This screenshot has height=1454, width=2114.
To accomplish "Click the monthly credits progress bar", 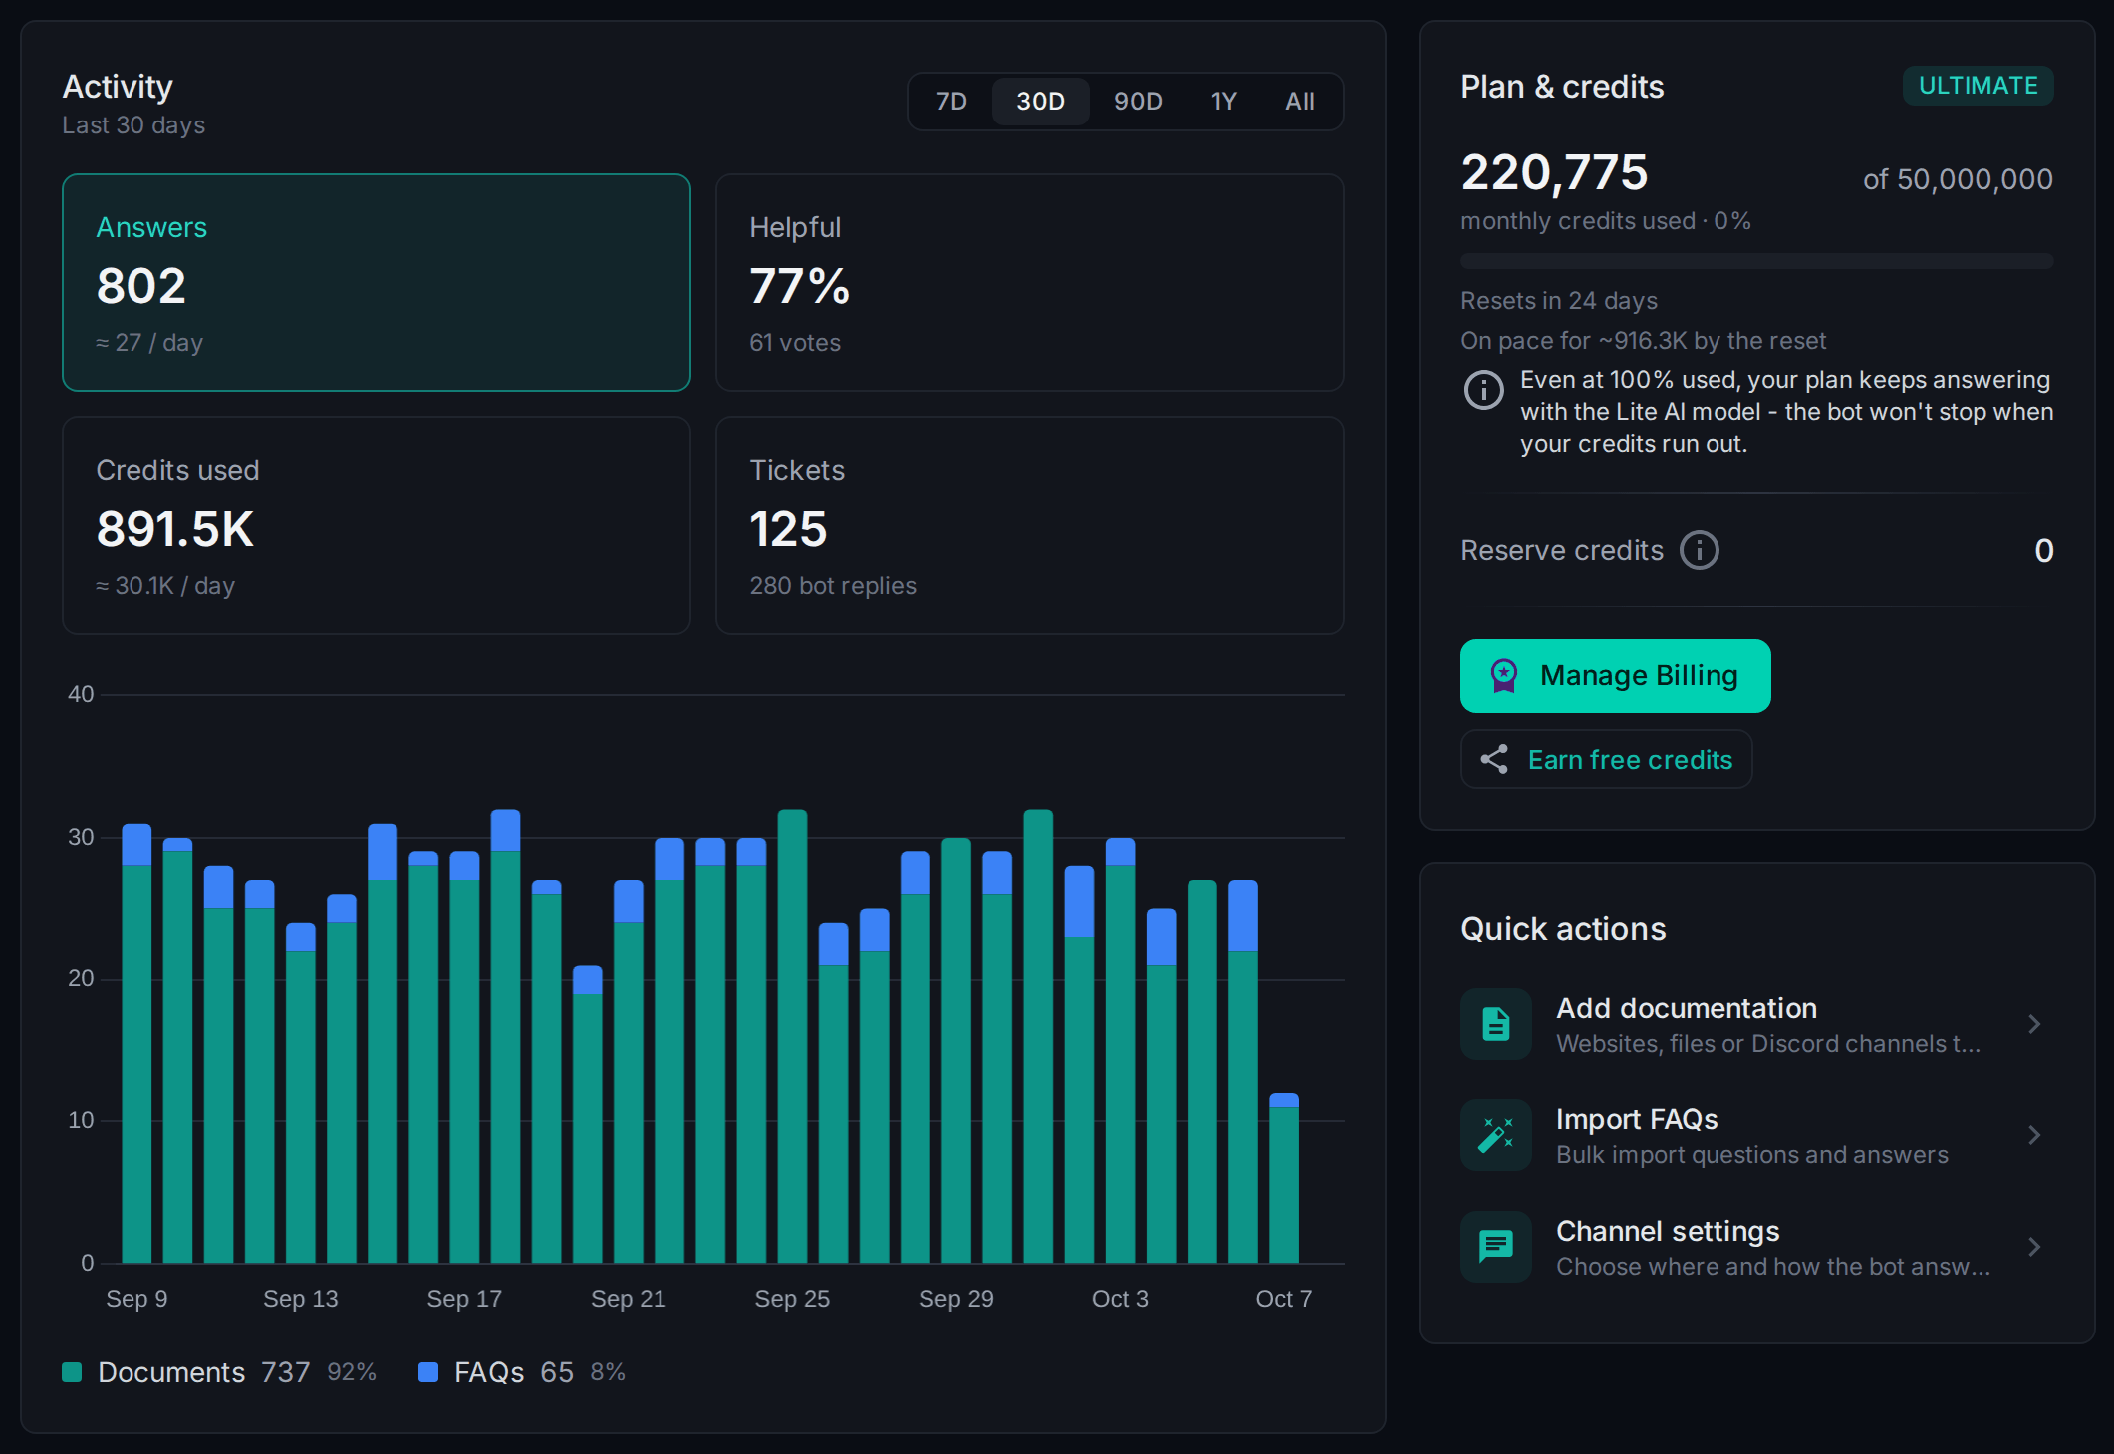I will [1756, 261].
